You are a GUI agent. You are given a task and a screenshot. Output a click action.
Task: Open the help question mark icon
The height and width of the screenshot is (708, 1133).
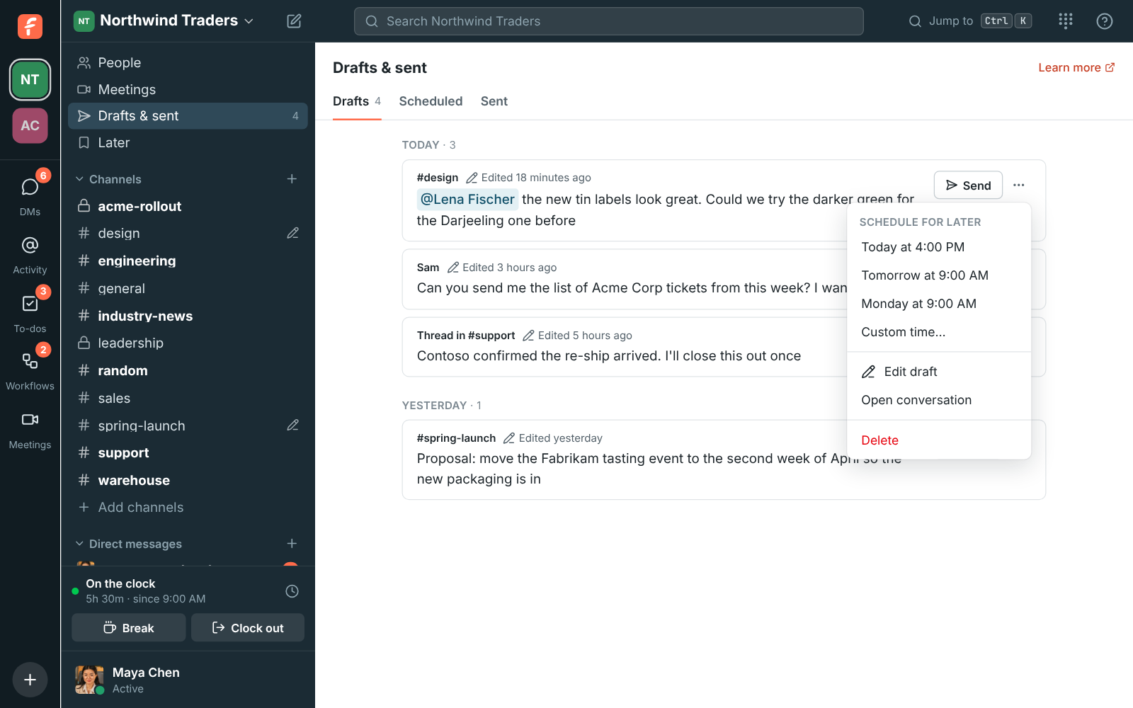click(1105, 21)
